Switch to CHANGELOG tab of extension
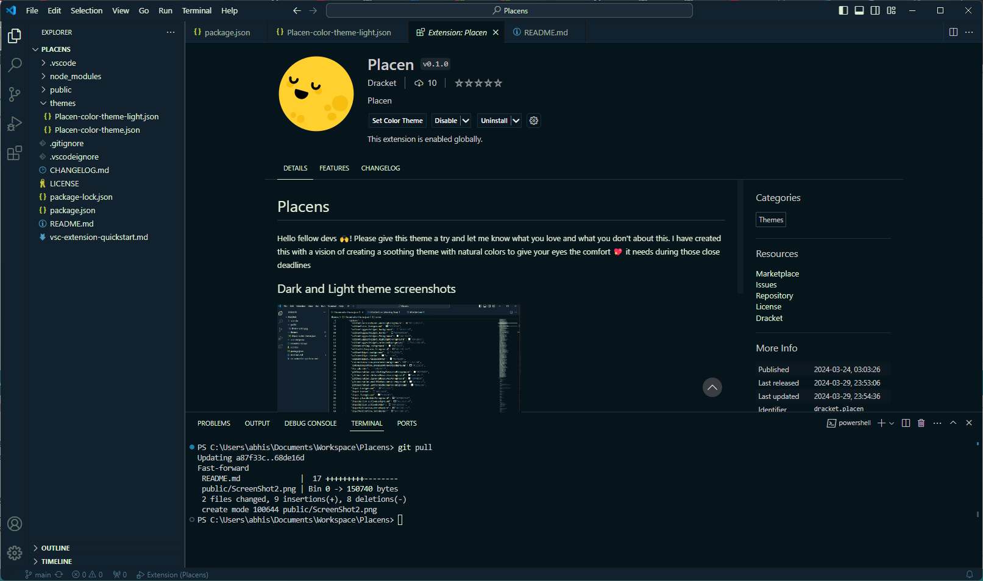Viewport: 983px width, 581px height. [x=380, y=168]
